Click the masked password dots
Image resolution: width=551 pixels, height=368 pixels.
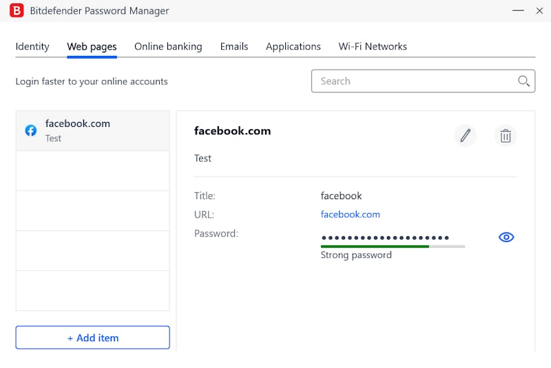pos(385,238)
